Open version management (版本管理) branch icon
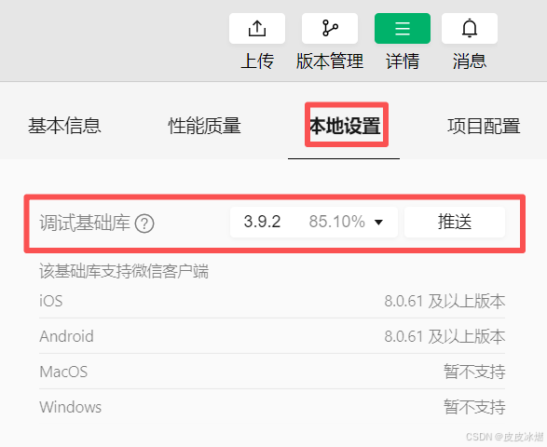 point(330,28)
